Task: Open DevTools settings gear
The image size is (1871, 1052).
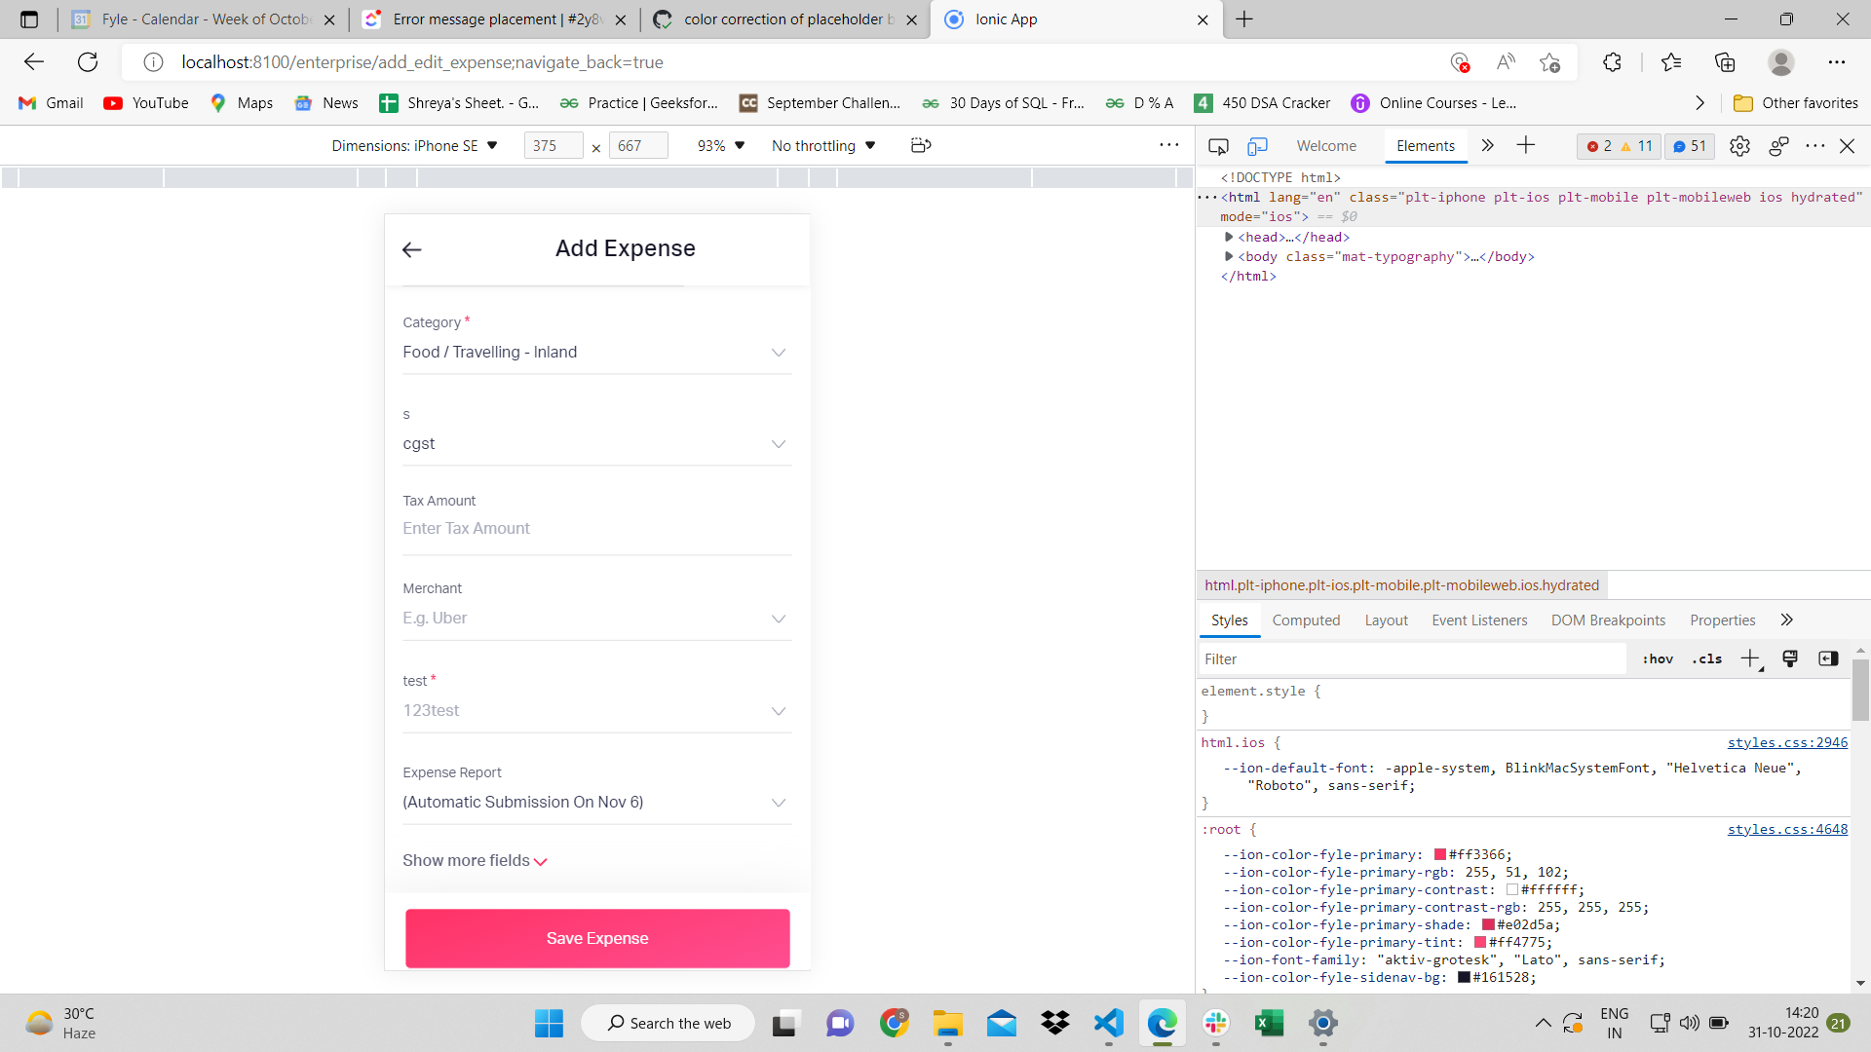Action: 1740,146
